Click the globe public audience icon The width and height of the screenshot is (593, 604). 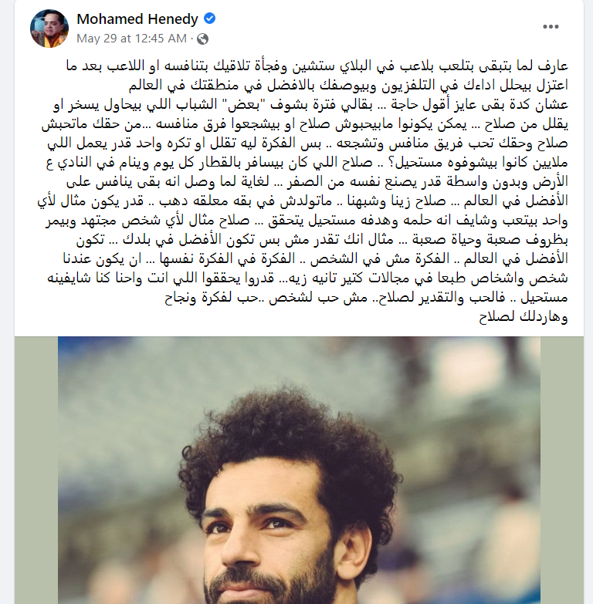203,39
